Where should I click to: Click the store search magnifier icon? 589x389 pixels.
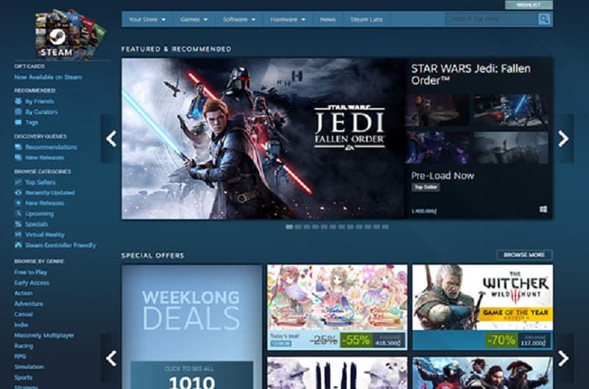pyautogui.click(x=543, y=19)
